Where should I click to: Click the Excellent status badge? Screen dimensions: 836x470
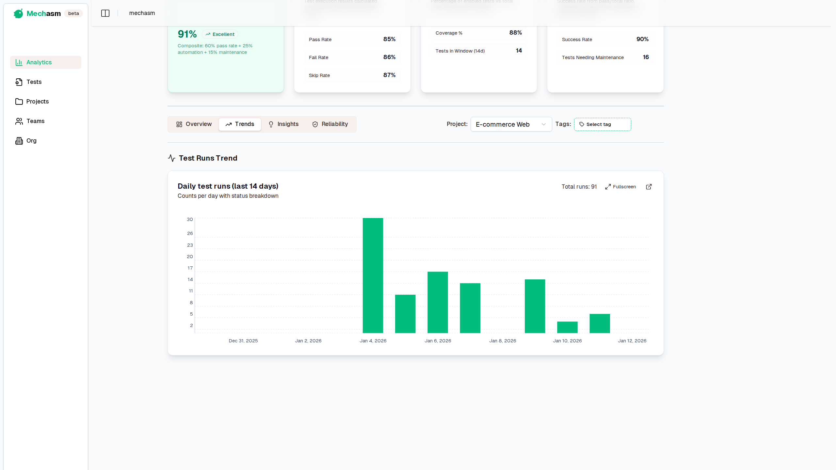pyautogui.click(x=220, y=34)
